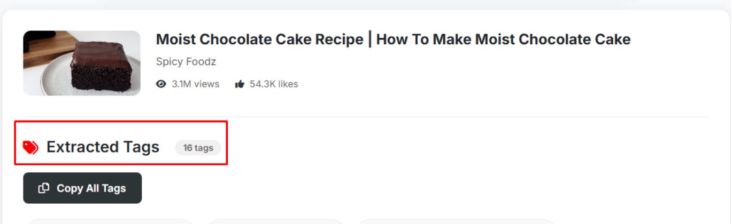Open the chocolate cake video thumbnail

82,63
